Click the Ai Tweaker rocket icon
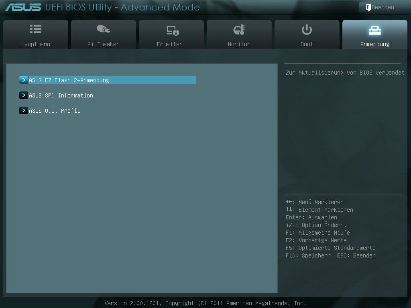 (x=104, y=29)
